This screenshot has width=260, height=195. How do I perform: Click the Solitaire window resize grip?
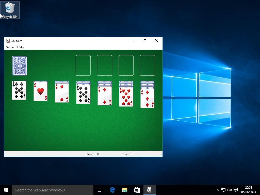pos(161,155)
